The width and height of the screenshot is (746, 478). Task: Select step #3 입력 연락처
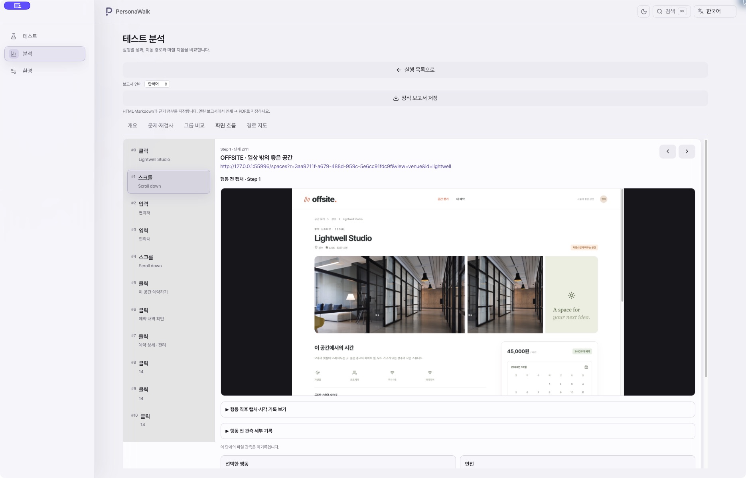click(169, 235)
